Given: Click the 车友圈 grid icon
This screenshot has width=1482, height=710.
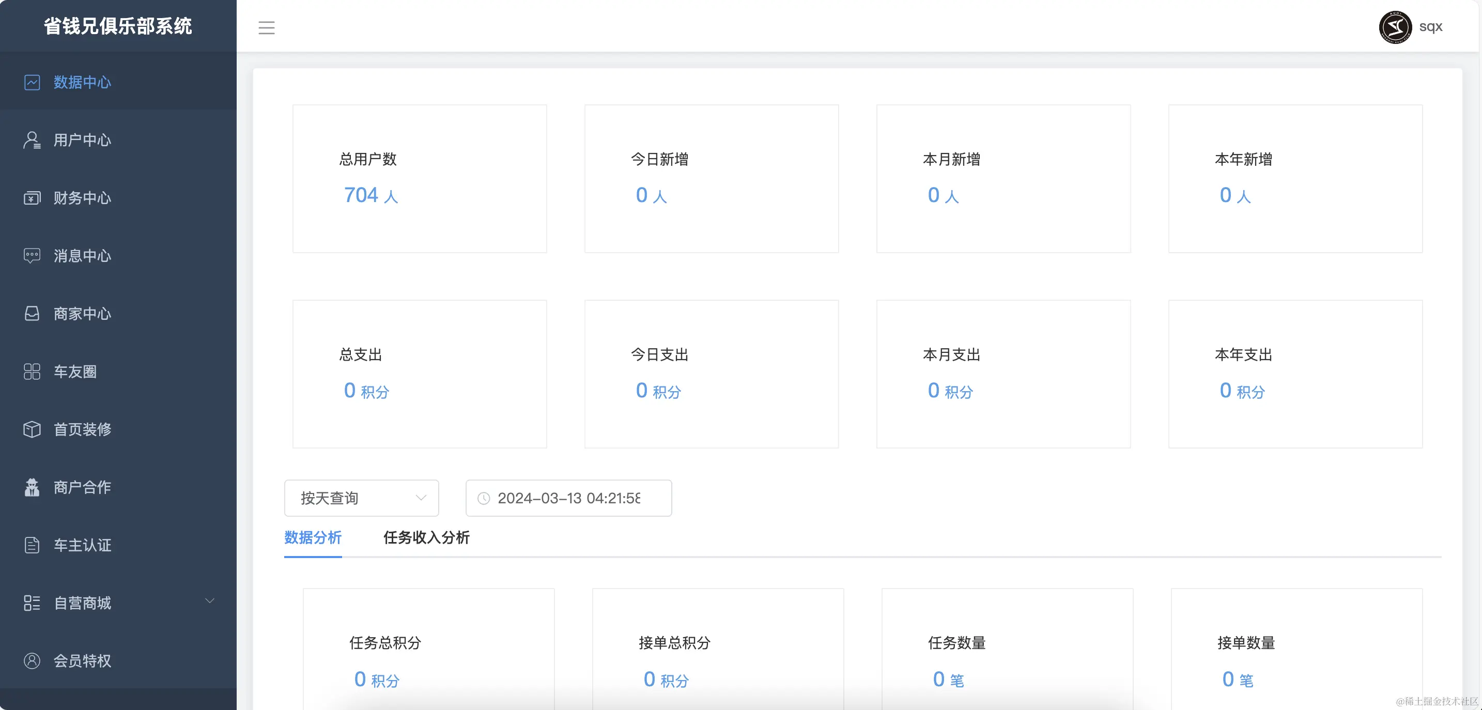Looking at the screenshot, I should tap(32, 372).
